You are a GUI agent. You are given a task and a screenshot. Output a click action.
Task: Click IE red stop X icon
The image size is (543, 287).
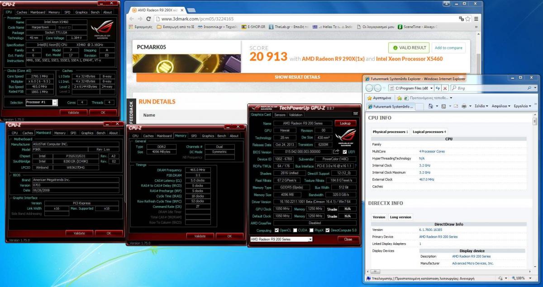[x=445, y=88]
